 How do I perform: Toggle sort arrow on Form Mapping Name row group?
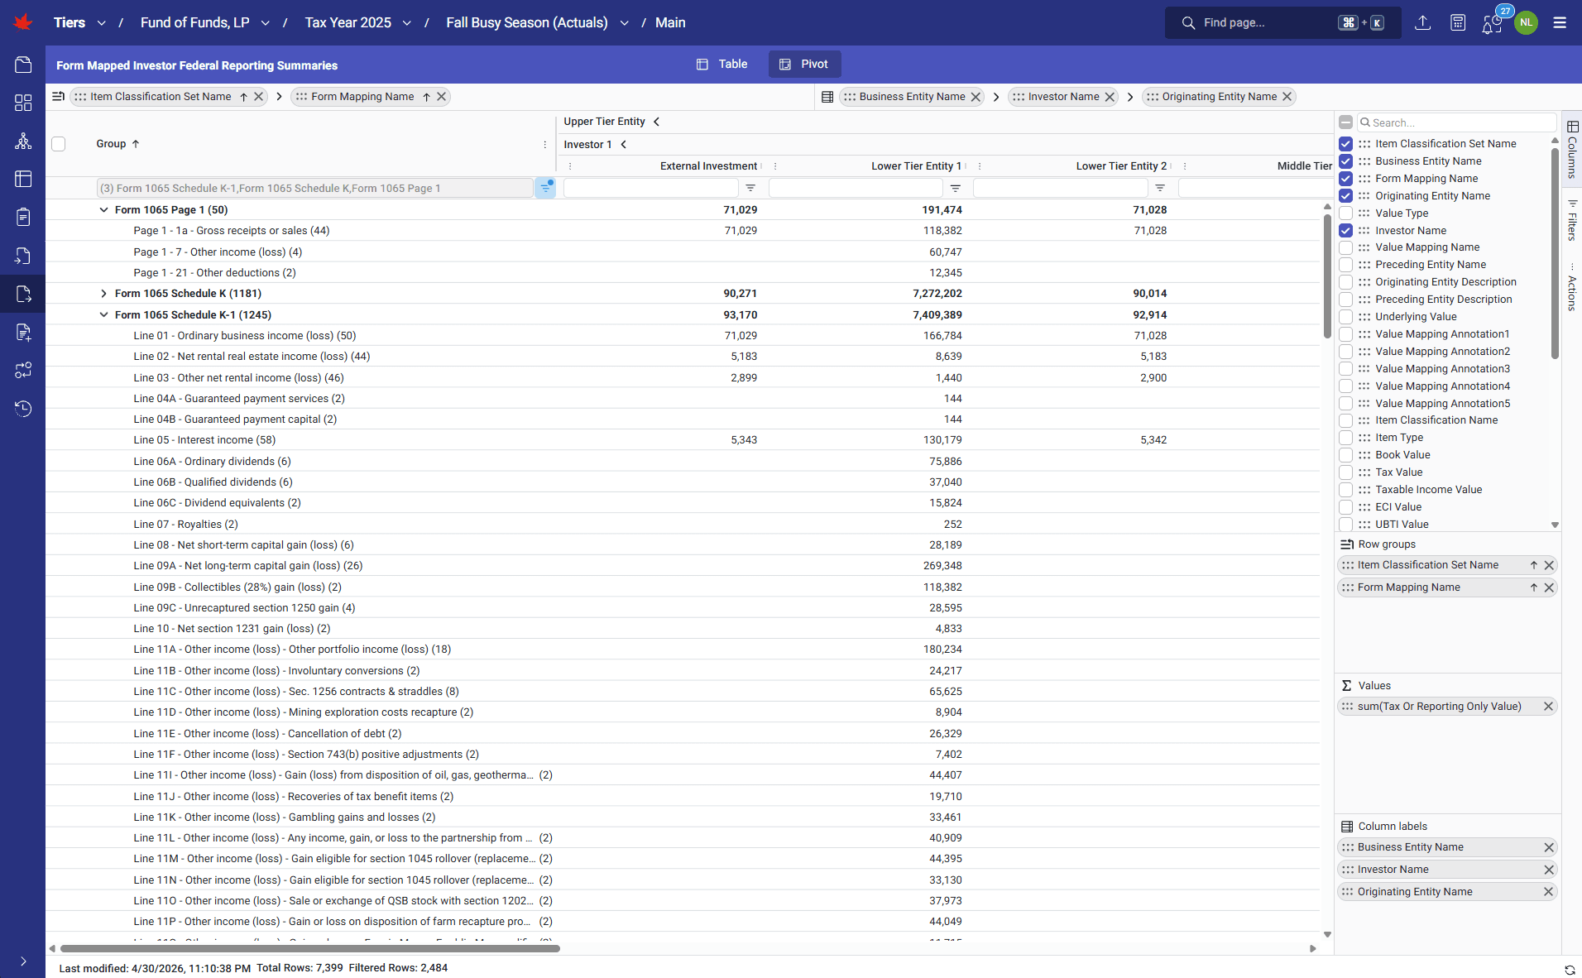1533,587
